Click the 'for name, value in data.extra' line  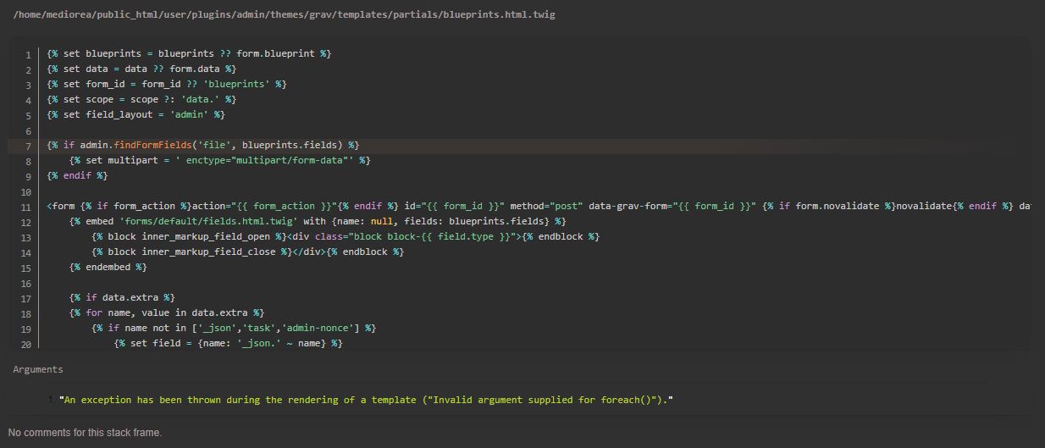click(x=167, y=313)
